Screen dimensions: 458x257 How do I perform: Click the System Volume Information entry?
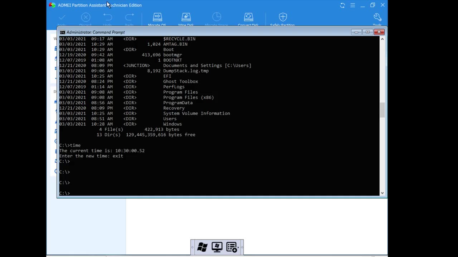click(196, 114)
